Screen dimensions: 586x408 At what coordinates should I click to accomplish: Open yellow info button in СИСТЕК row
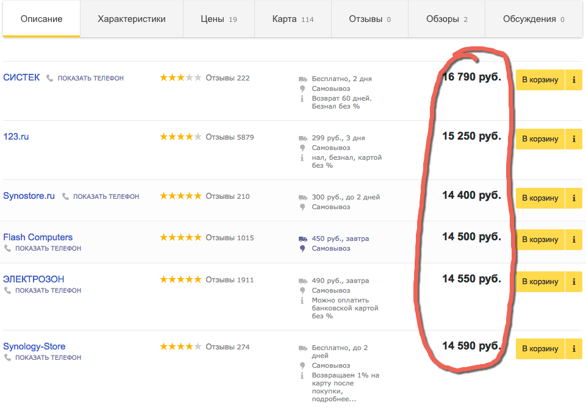pos(574,79)
